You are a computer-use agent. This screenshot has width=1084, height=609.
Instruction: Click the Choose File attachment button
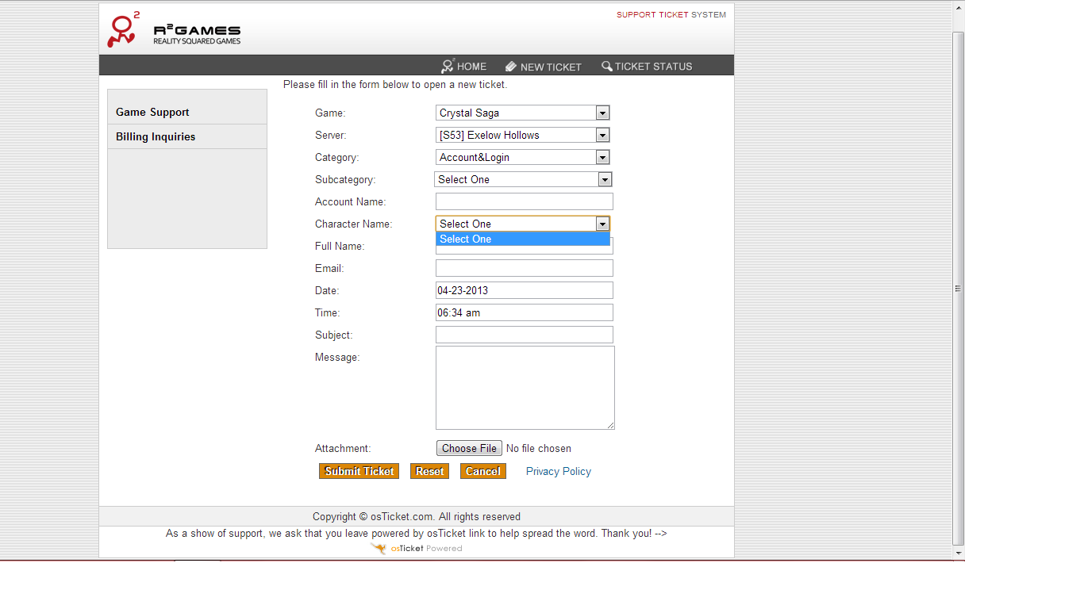[469, 448]
